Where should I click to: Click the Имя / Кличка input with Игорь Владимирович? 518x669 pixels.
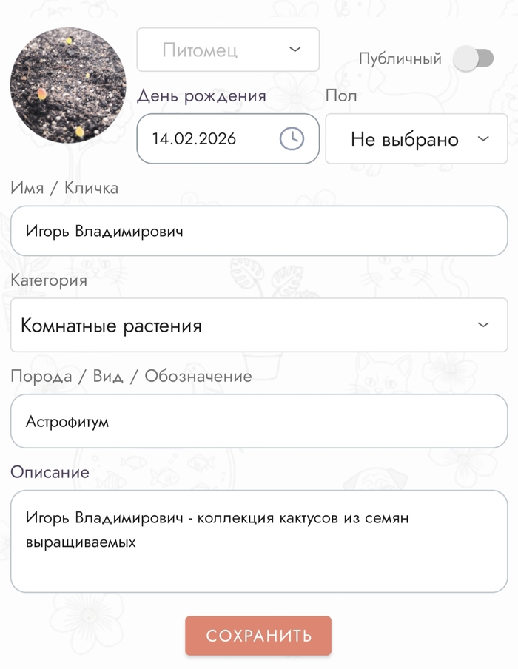(258, 231)
